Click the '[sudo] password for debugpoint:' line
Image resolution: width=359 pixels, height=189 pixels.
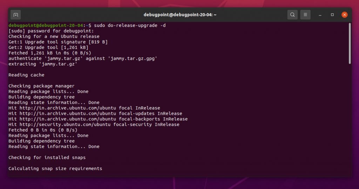coord(51,31)
